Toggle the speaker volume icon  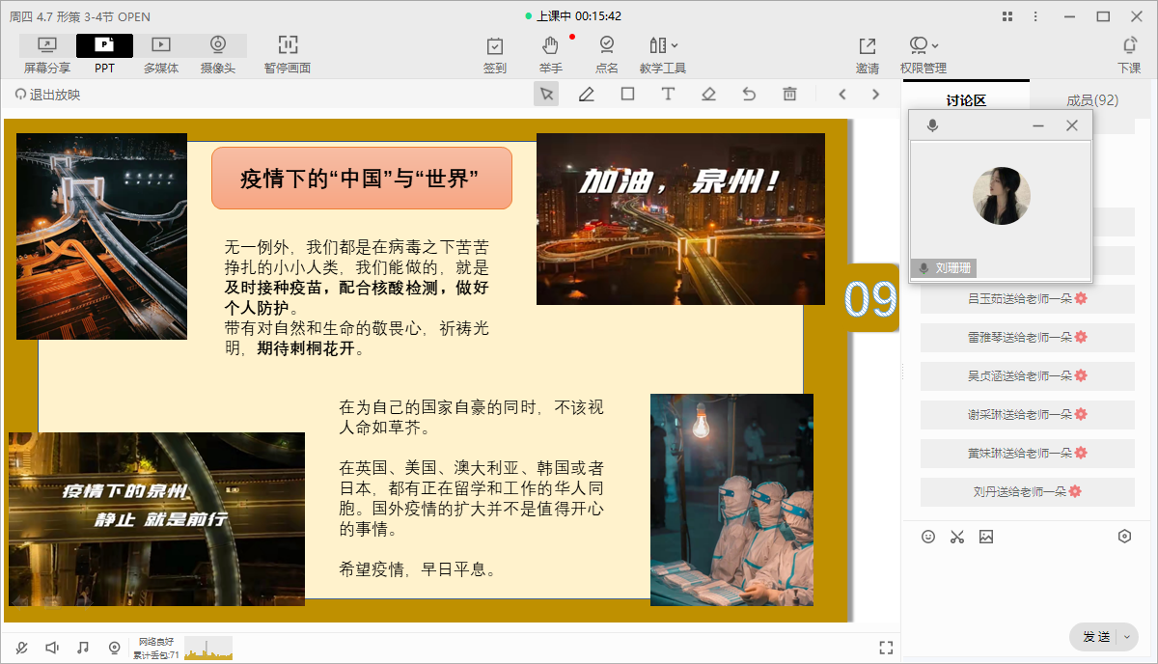pos(52,648)
